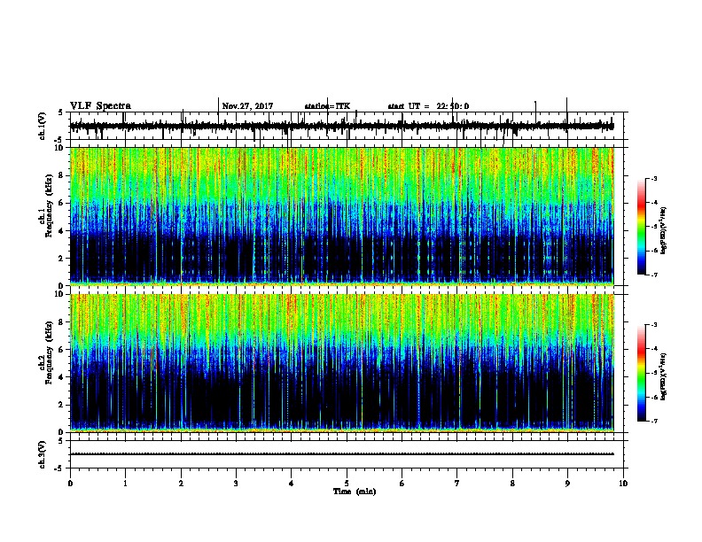Click the "Time (min)" axis title
This screenshot has height=542, width=702.
point(355,492)
